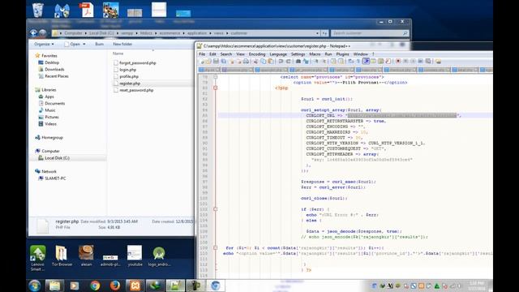Viewport: 519px width, 292px height.
Task: Save the current file with the toolbar Save icon
Action: pyautogui.click(x=217, y=62)
